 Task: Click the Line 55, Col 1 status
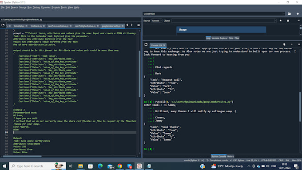253,160
